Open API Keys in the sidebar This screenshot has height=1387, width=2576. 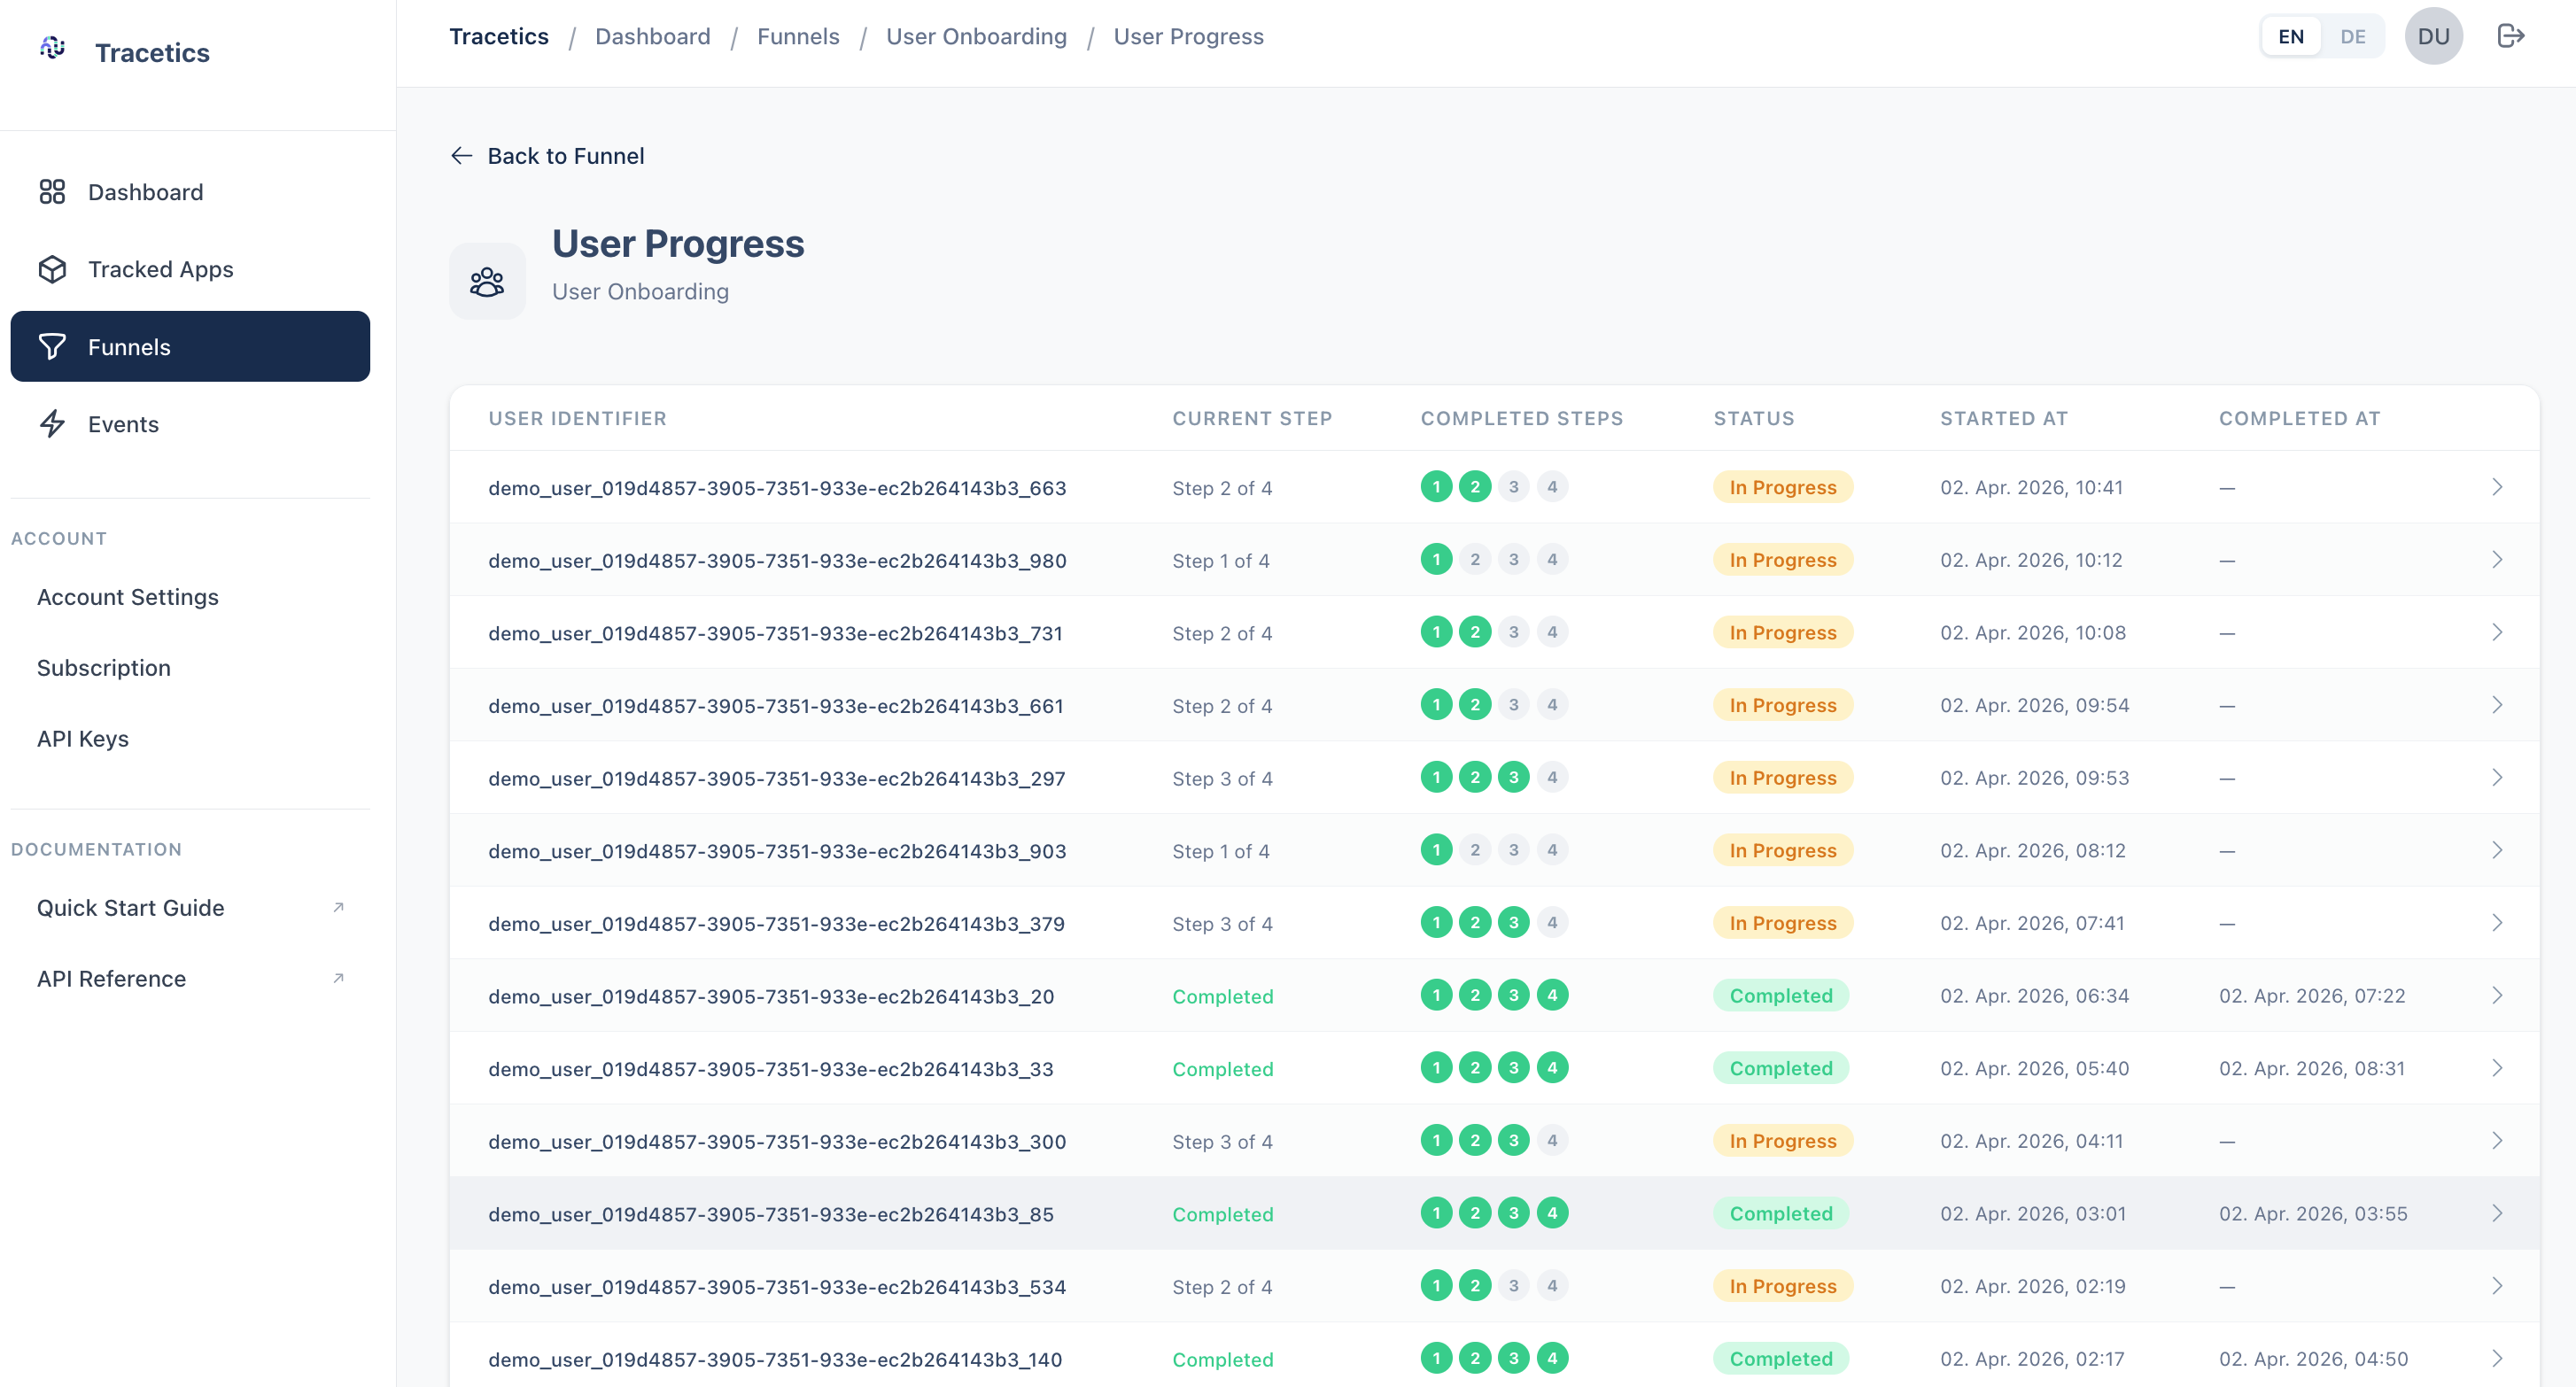coord(83,738)
